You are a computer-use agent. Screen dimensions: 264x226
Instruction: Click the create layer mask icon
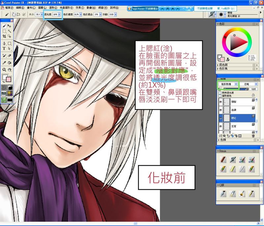[240, 136]
